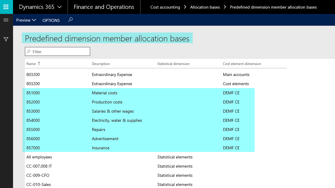Select the All employees row
The width and height of the screenshot is (335, 188).
39,157
